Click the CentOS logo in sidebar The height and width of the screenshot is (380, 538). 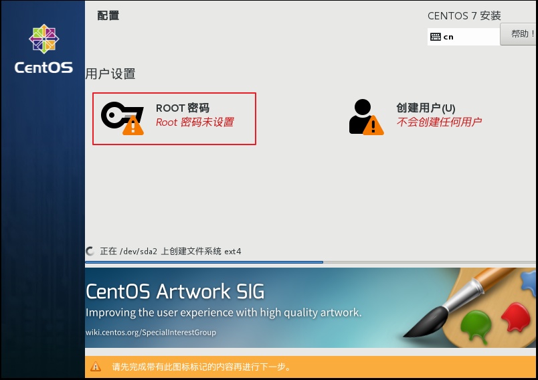(43, 49)
